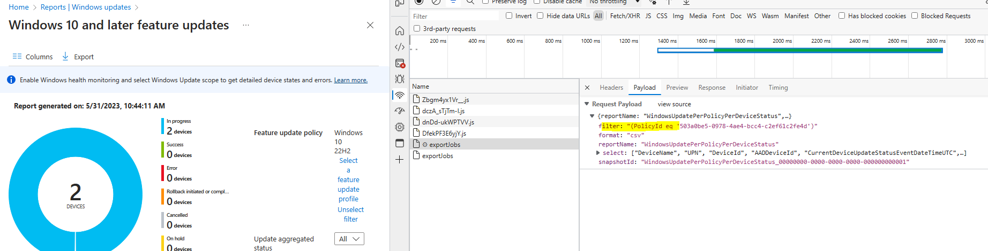The height and width of the screenshot is (251, 988).
Task: Switch to the Timing tab
Action: point(778,88)
